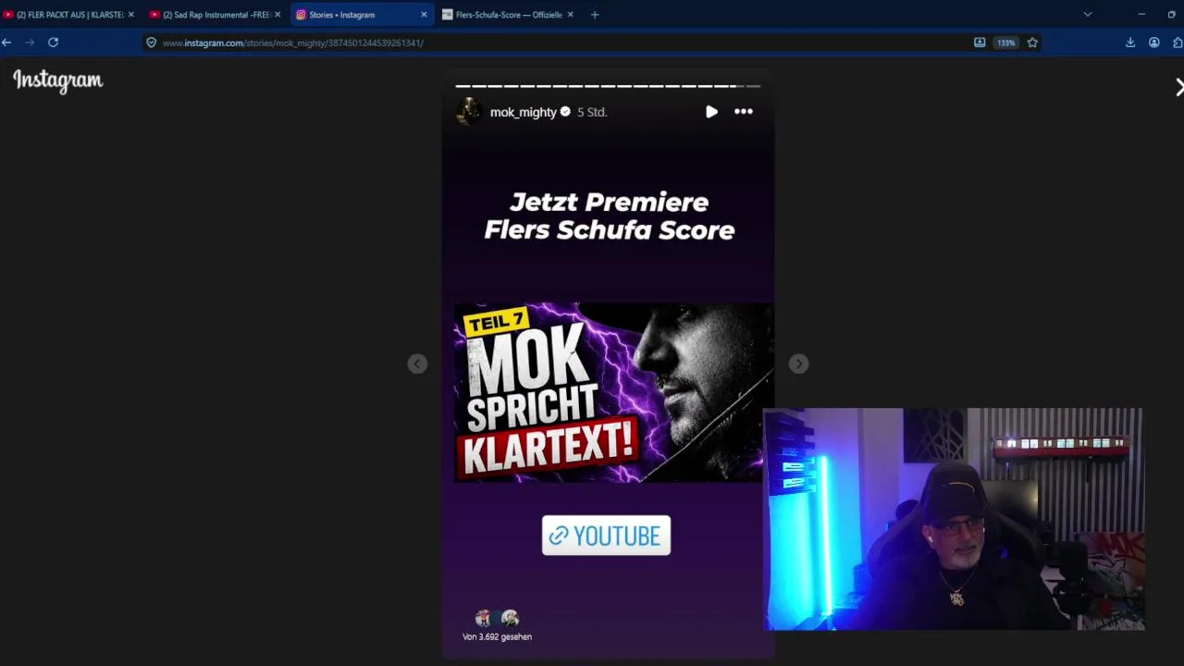Minimize the browser window

(1141, 15)
